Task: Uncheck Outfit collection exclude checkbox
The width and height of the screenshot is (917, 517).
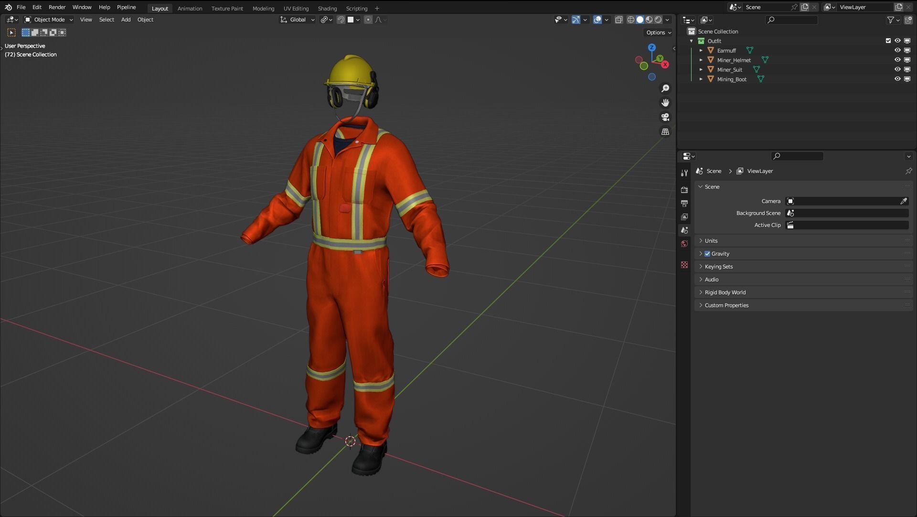Action: pyautogui.click(x=888, y=41)
